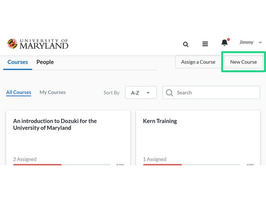Select the My Courses filter
This screenshot has width=266, height=200.
(53, 92)
